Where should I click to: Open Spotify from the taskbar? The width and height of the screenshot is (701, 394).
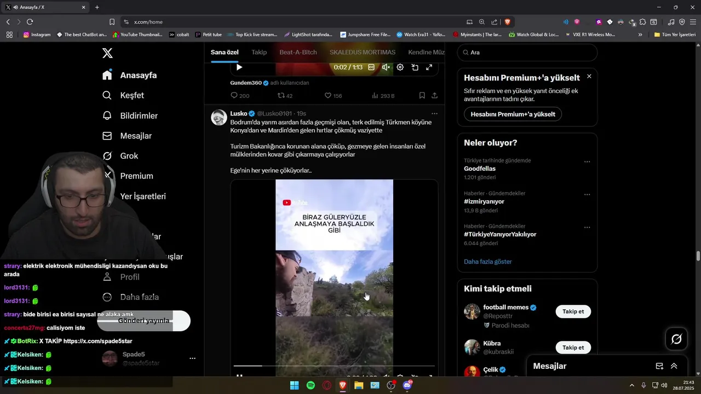click(311, 385)
